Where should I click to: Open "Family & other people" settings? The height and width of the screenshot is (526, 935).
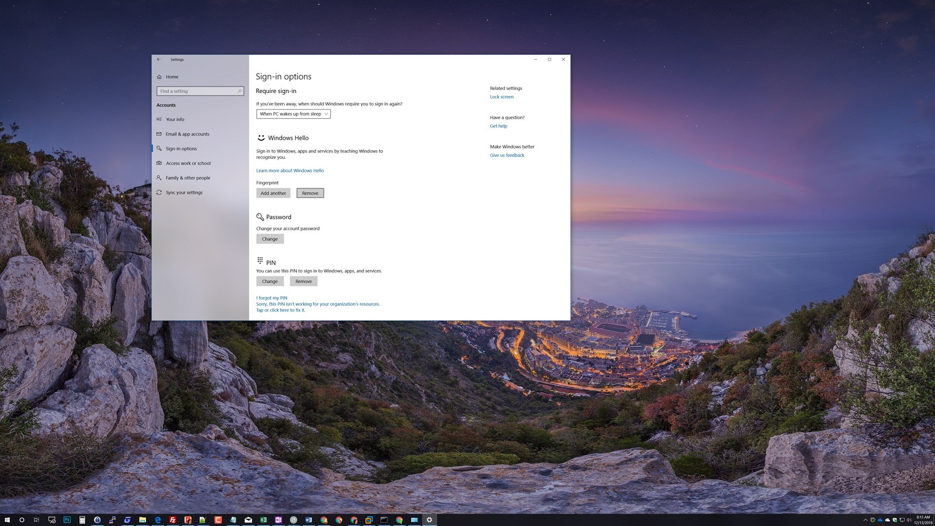click(x=188, y=178)
